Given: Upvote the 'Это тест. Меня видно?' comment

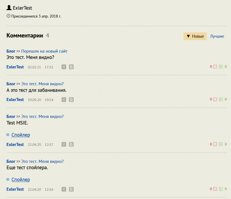Looking at the screenshot, I should click(221, 67).
